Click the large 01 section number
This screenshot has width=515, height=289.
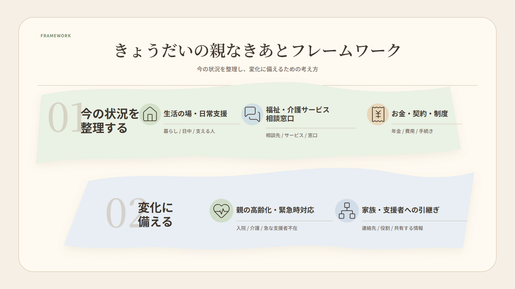click(66, 117)
